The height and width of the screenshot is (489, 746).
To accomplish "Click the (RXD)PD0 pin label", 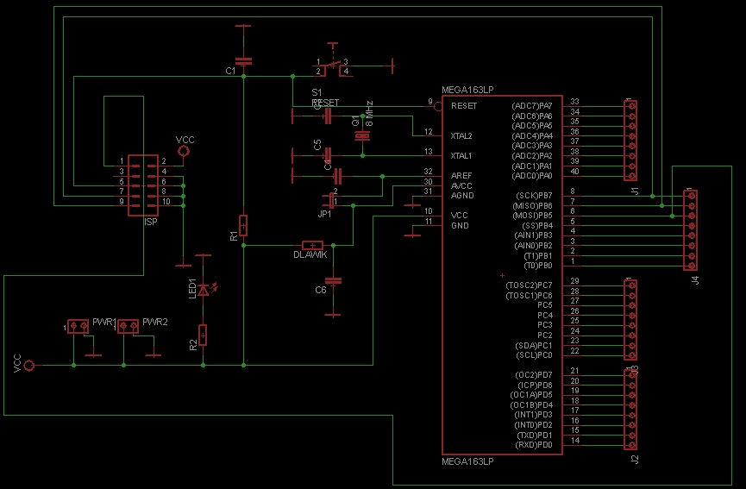I will click(534, 445).
